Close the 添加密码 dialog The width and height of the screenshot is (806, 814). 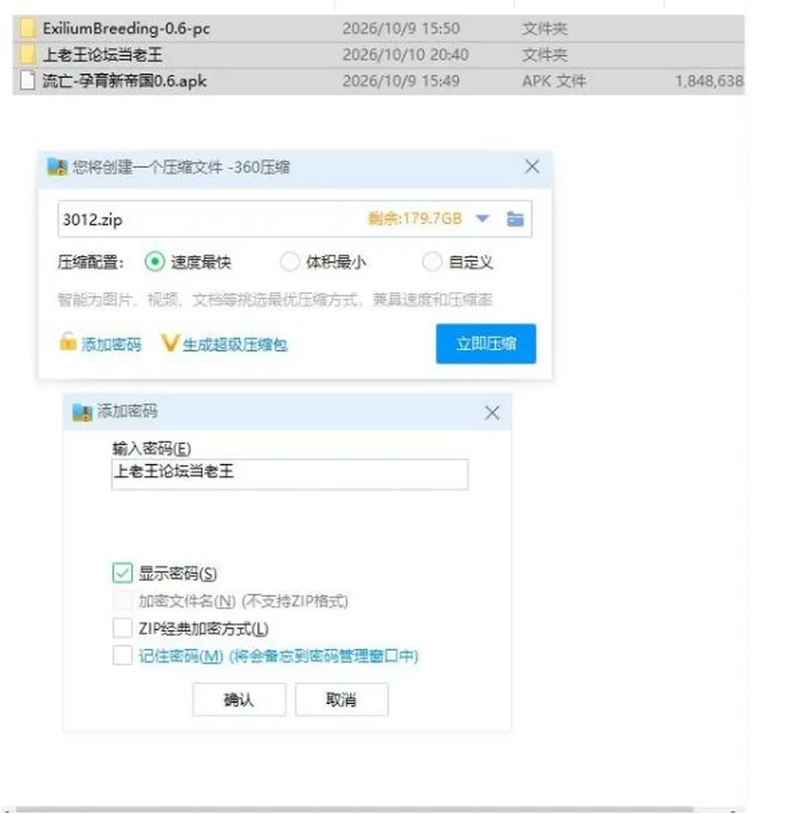492,413
